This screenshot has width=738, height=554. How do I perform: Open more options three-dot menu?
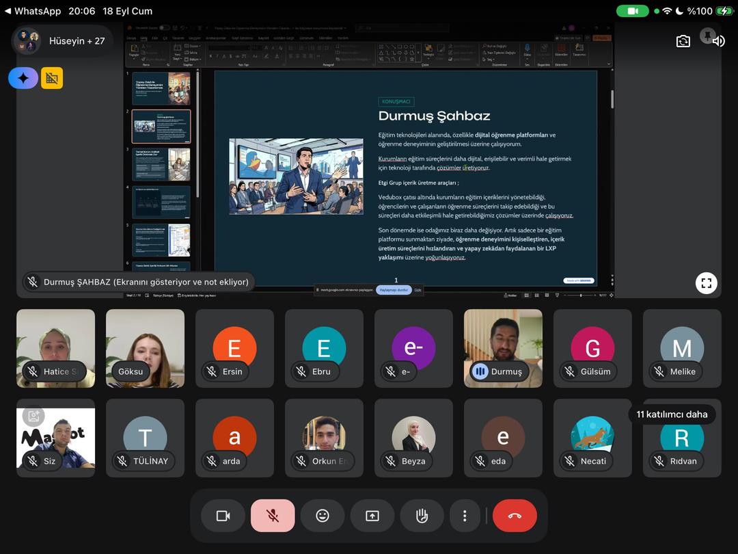coord(465,516)
